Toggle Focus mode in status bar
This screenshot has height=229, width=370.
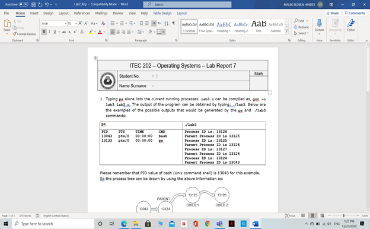point(290,215)
